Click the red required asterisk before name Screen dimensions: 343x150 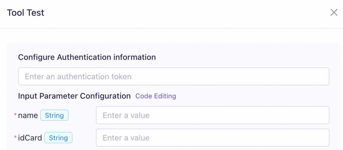(x=16, y=115)
